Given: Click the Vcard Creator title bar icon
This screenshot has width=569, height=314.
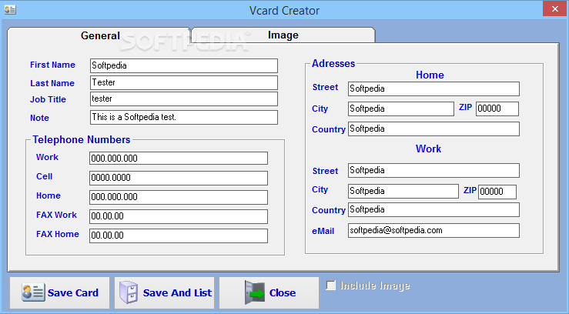Looking at the screenshot, I should pyautogui.click(x=10, y=10).
